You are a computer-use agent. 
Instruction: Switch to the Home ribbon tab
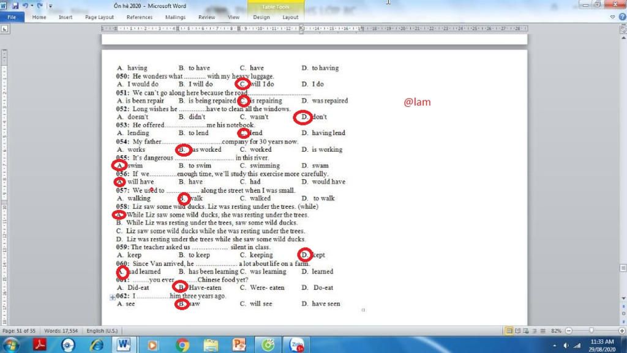(x=39, y=17)
